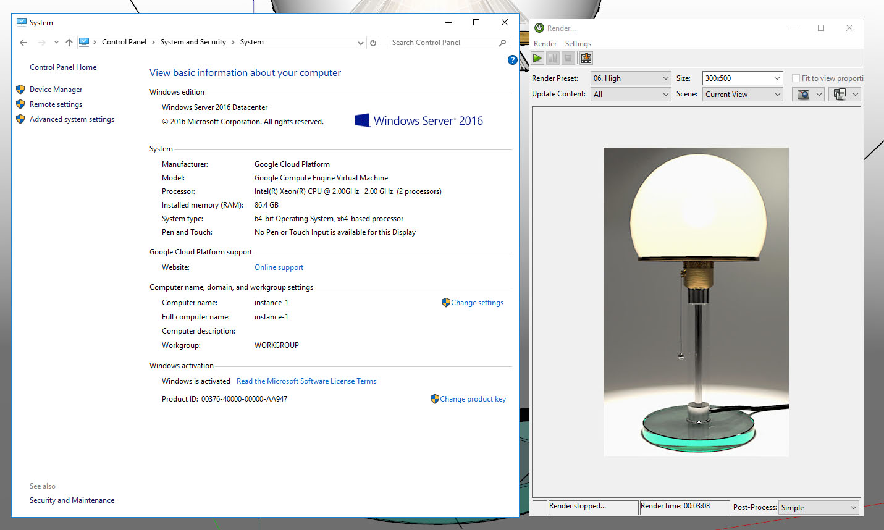Expand the address bar history dropdown
This screenshot has width=884, height=530.
coord(361,43)
